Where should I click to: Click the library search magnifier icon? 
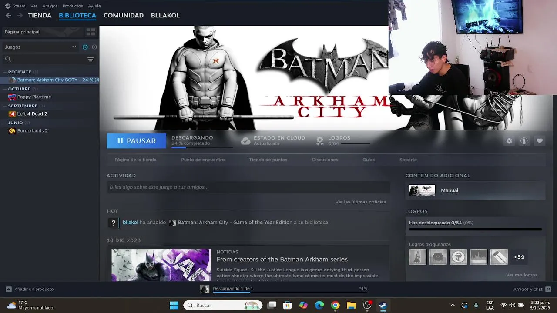[x=8, y=59]
